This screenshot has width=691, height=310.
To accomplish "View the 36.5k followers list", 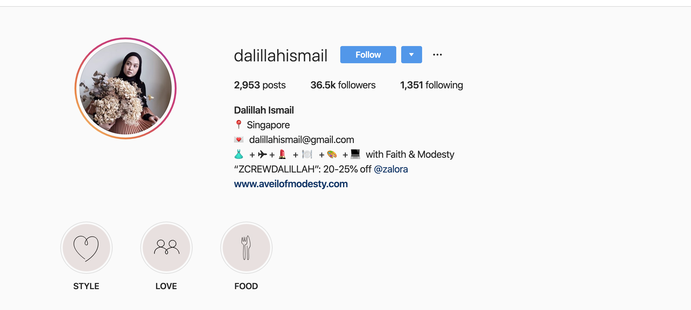I will click(x=343, y=85).
